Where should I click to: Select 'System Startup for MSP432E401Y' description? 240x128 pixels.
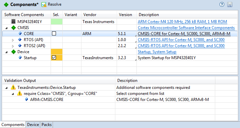[167, 58]
